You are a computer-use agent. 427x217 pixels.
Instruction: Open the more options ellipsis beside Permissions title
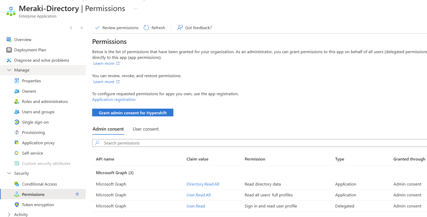pyautogui.click(x=135, y=9)
